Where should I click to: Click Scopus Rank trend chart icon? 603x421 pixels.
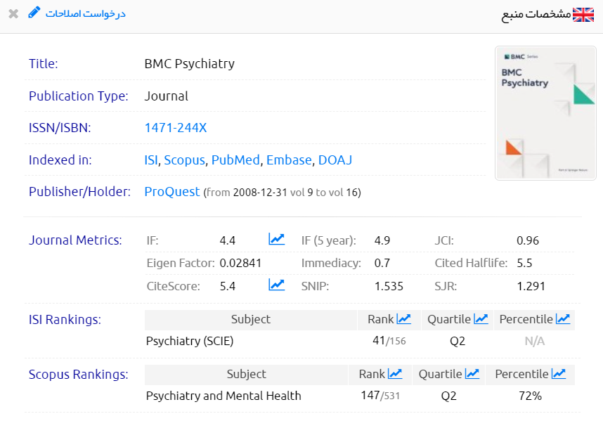tap(395, 374)
